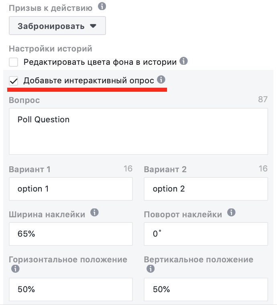
Task: Click the dropdown arrow in Забронировать
Action: 93,26
